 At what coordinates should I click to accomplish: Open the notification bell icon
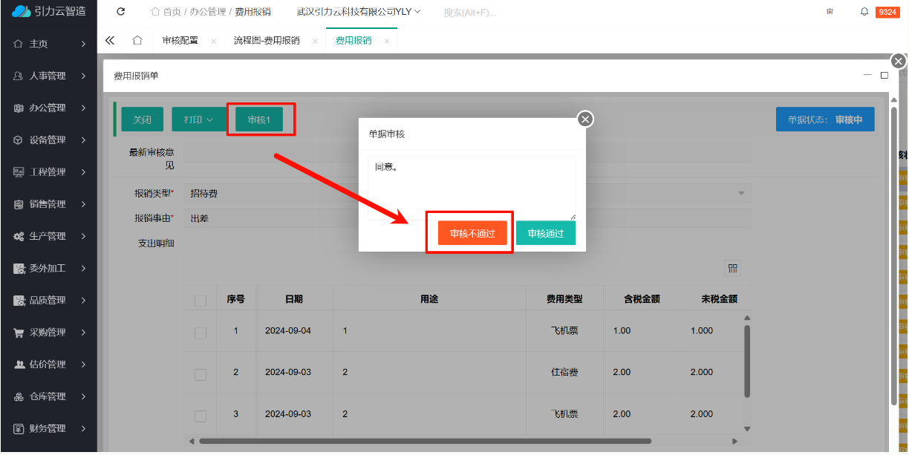tap(864, 12)
